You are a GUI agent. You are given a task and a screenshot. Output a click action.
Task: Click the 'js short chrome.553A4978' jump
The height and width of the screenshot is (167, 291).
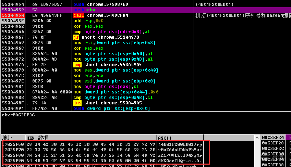(x=106, y=37)
